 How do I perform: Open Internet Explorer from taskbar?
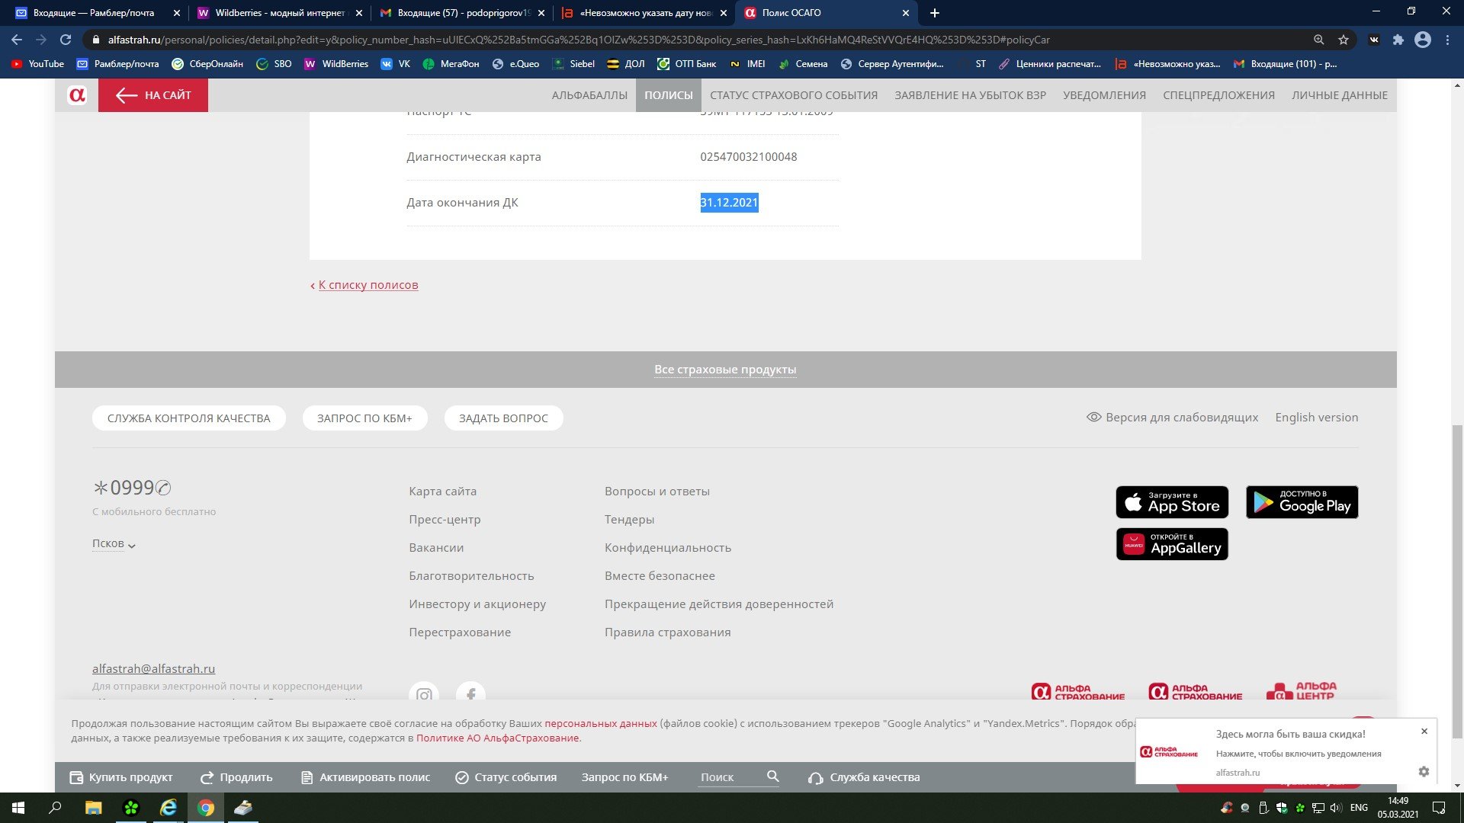(x=169, y=808)
